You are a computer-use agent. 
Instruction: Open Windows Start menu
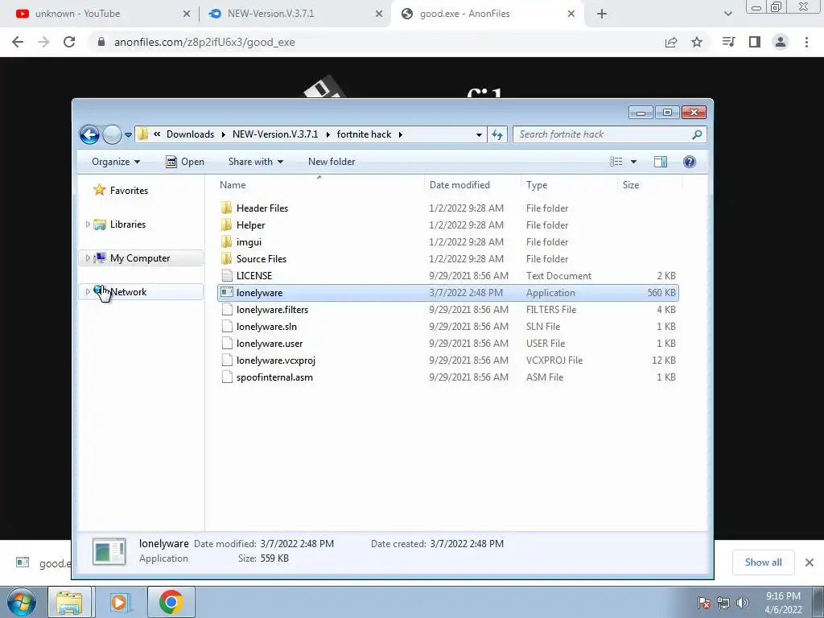[22, 602]
